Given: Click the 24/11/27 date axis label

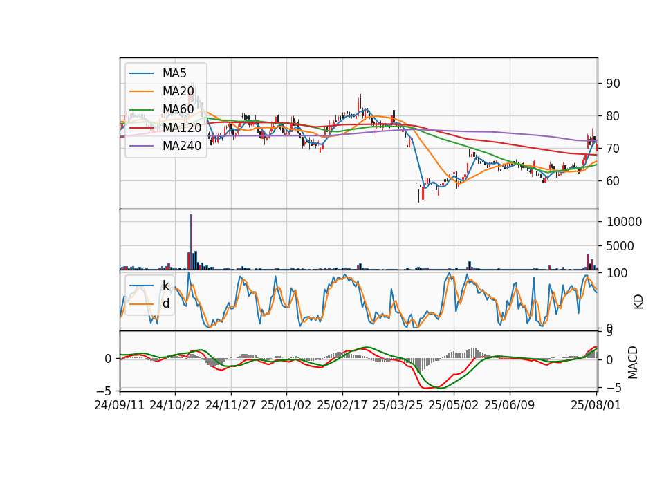Looking at the screenshot, I should point(231,405).
